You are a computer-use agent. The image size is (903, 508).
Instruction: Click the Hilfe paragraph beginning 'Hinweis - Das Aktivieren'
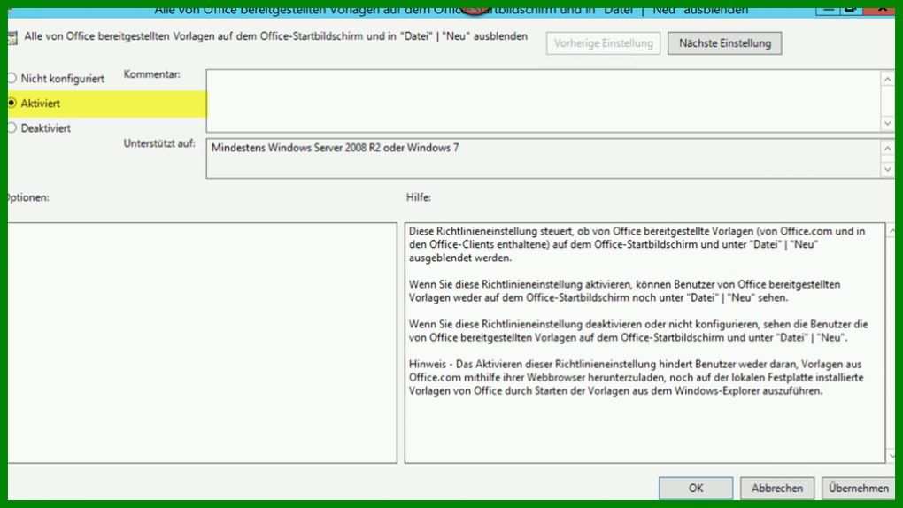(x=636, y=377)
